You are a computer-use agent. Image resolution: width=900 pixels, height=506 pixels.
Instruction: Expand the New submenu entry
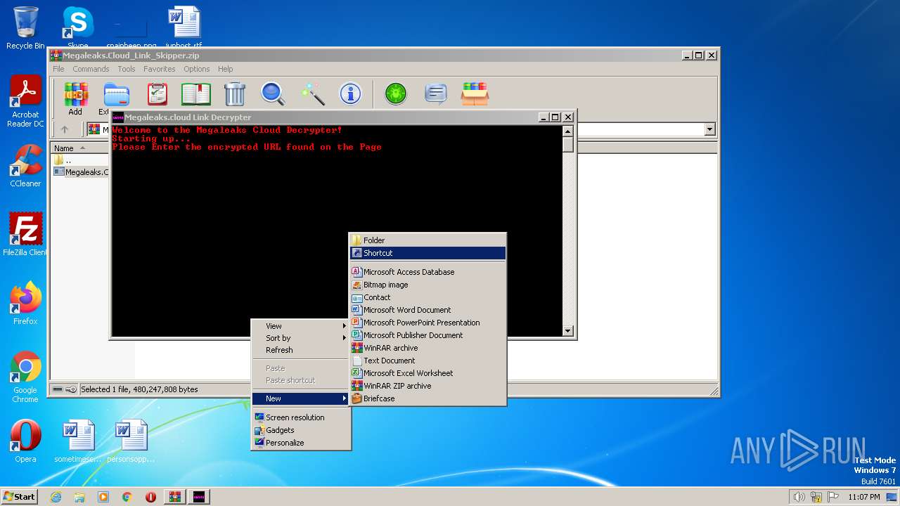click(x=301, y=398)
